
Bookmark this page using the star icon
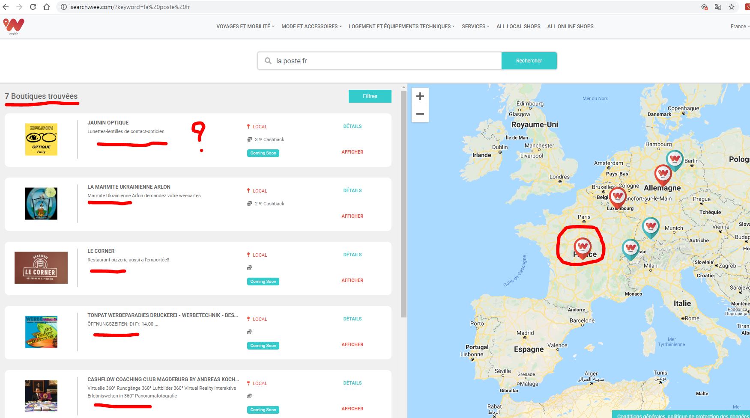tap(732, 7)
